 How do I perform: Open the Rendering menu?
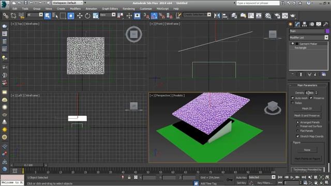tap(129, 9)
